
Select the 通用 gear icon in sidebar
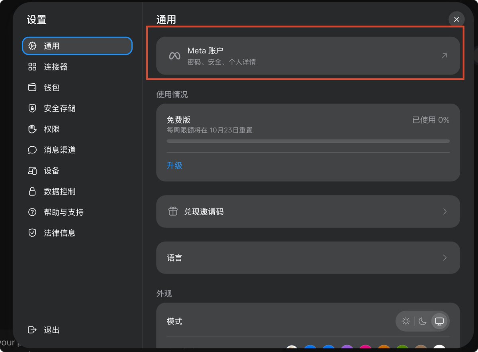pos(32,46)
